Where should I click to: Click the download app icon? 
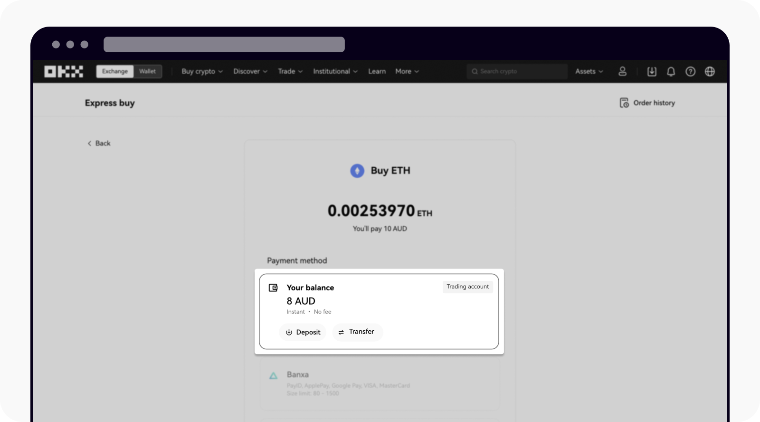[652, 71]
